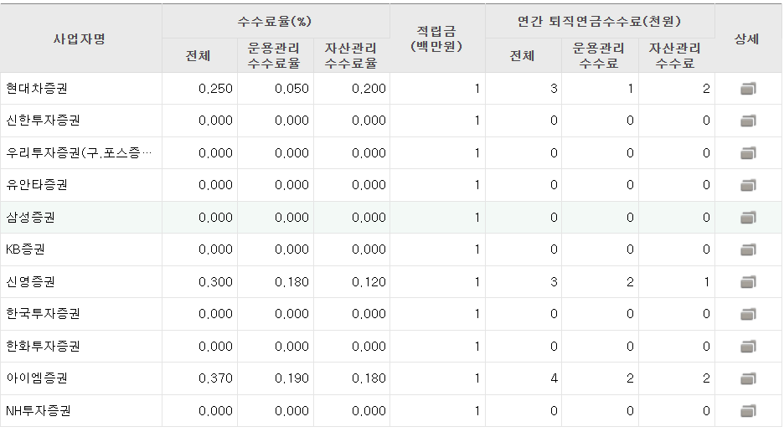Click the 운용관리 수수료 column header

[x=599, y=55]
